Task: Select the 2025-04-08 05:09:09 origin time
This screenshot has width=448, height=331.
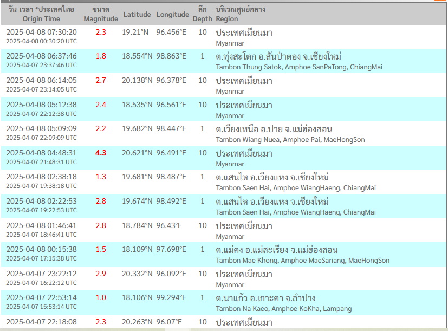Action: tap(41, 128)
